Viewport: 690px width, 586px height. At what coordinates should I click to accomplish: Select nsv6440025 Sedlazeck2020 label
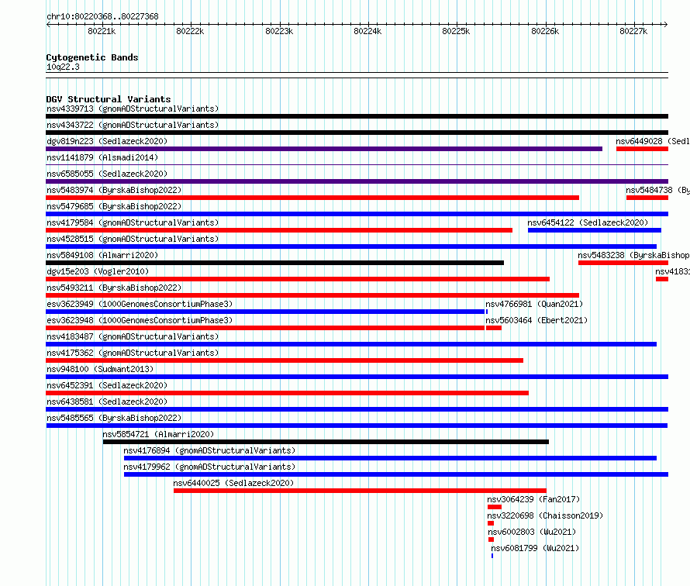[233, 483]
